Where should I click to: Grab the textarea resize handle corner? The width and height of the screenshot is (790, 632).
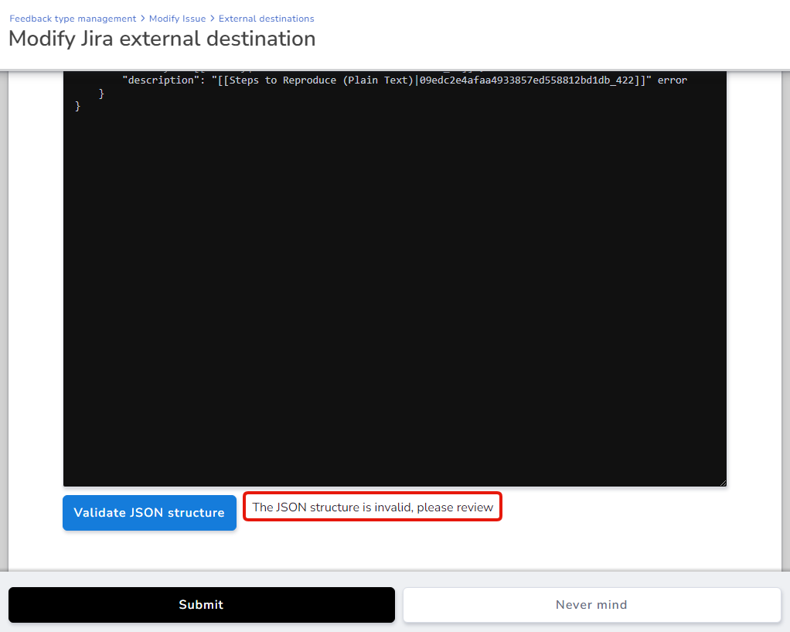coord(723,483)
